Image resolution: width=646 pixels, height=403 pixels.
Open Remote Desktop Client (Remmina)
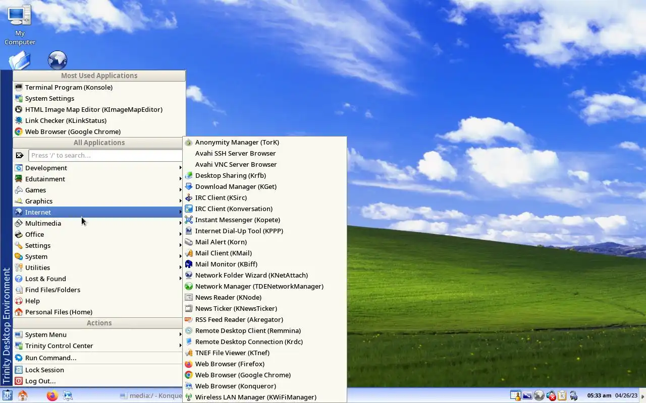[x=264, y=330]
